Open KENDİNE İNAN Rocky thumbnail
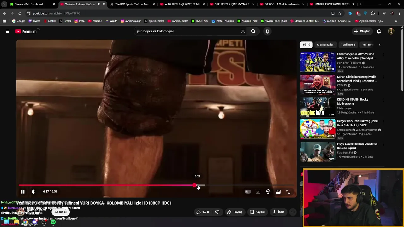This screenshot has width=404, height=227. [x=318, y=107]
